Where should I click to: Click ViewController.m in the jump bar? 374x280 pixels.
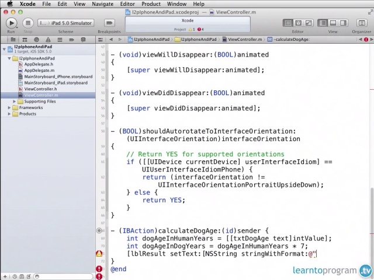(242, 40)
